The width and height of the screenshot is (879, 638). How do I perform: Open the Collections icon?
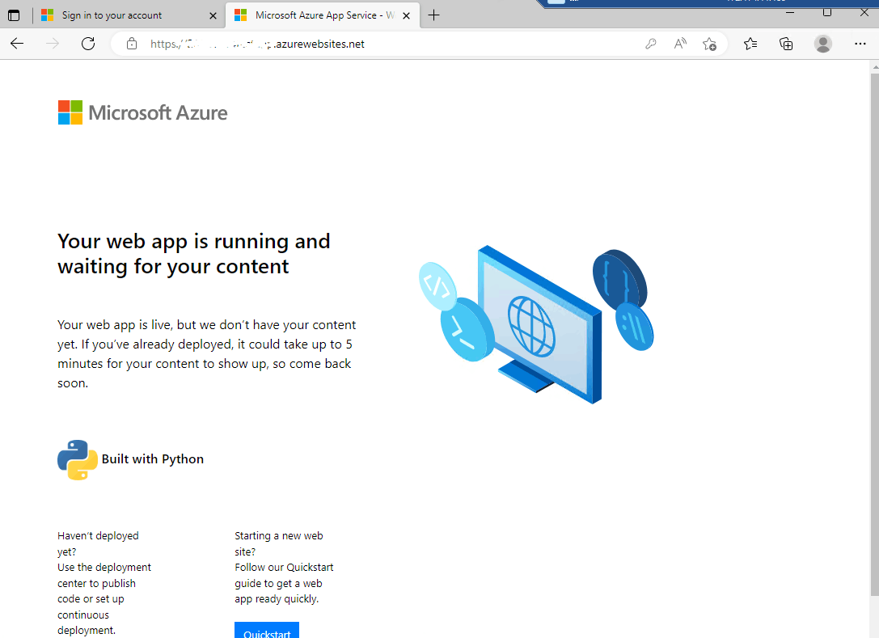point(786,44)
